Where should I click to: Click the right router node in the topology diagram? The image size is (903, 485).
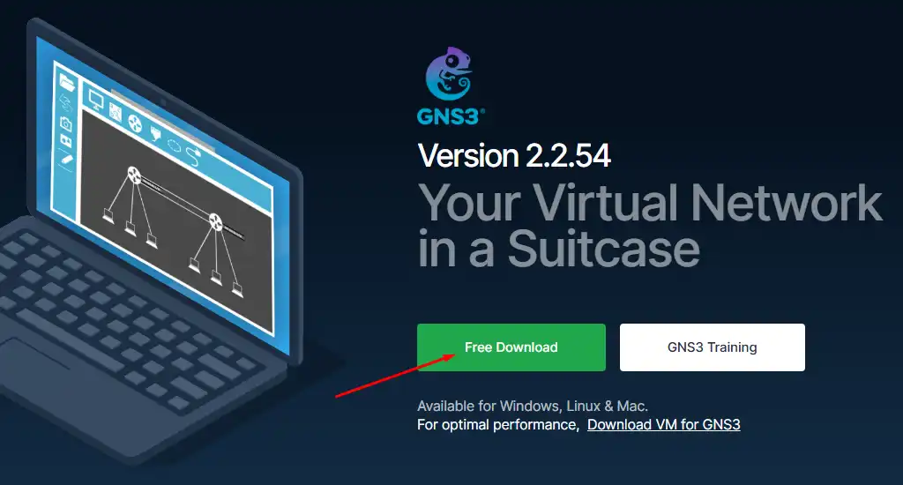point(215,221)
